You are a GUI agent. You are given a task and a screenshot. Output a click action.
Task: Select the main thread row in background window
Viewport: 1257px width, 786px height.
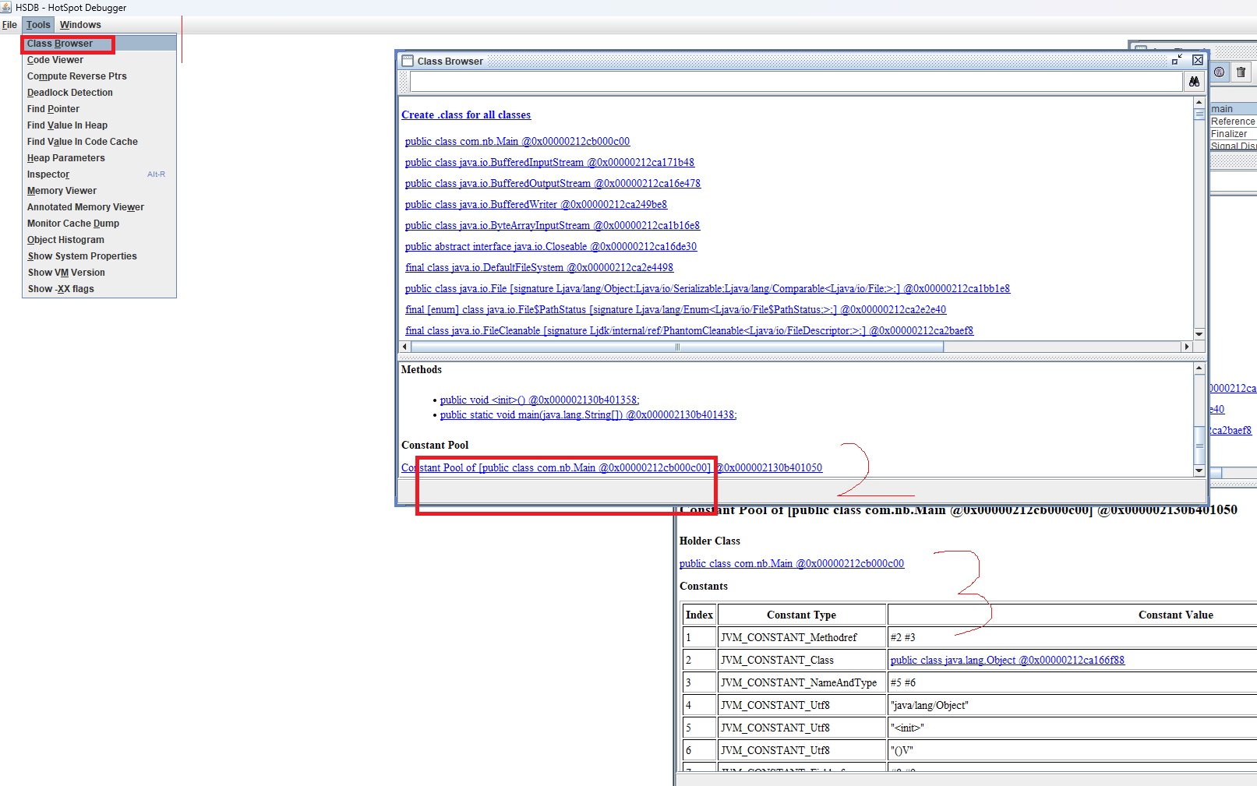tap(1233, 109)
